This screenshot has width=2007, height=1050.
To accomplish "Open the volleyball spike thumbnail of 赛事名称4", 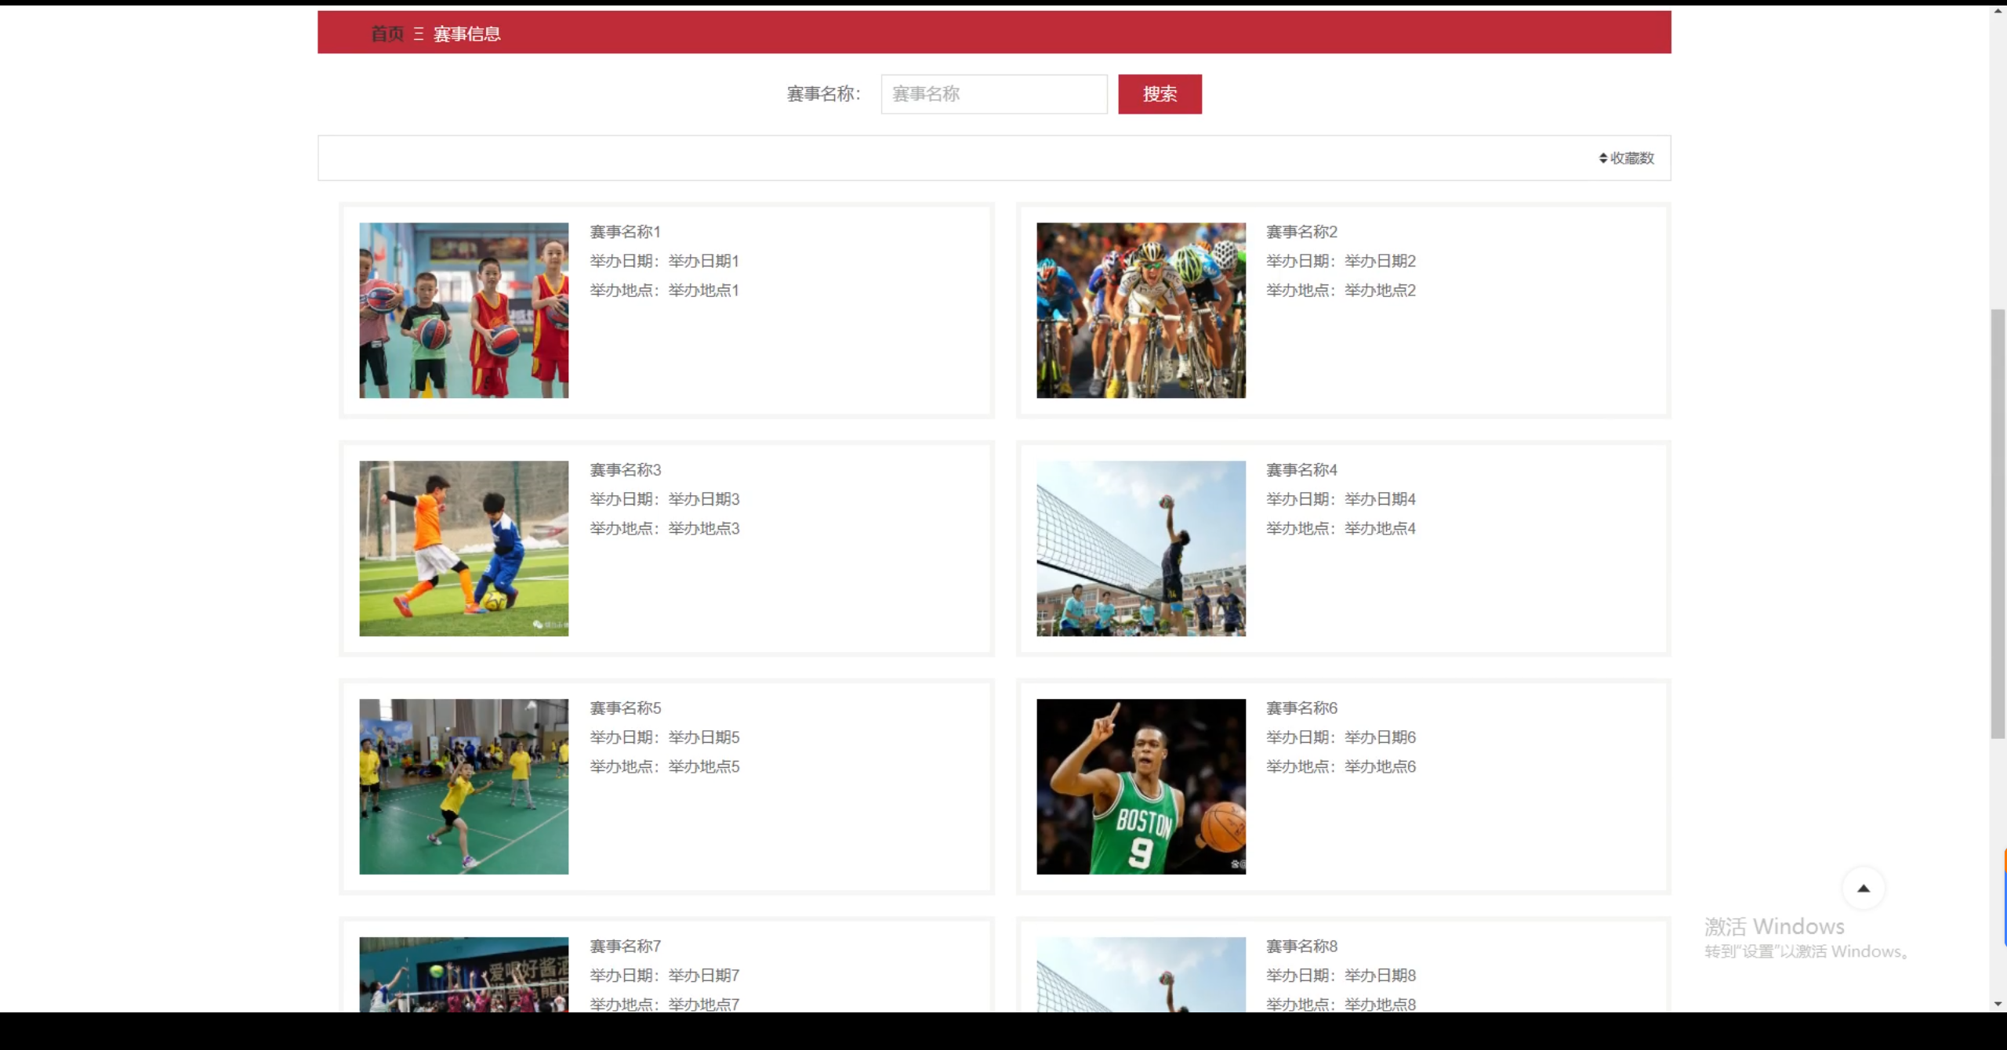I will 1140,549.
